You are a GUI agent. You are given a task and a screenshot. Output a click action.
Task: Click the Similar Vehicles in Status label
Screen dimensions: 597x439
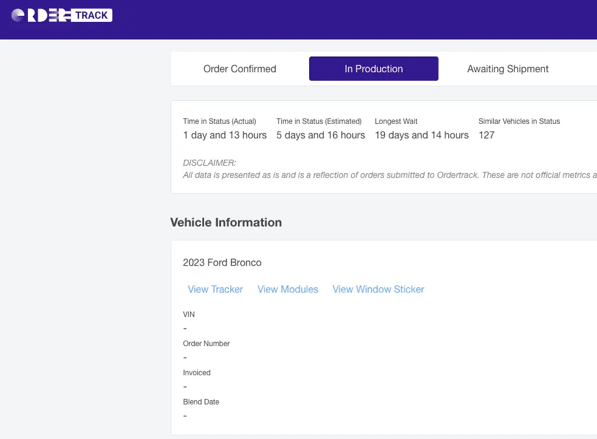coord(519,121)
